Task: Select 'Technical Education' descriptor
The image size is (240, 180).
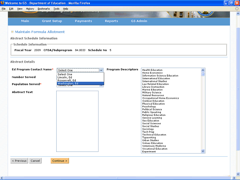Action: (154, 135)
